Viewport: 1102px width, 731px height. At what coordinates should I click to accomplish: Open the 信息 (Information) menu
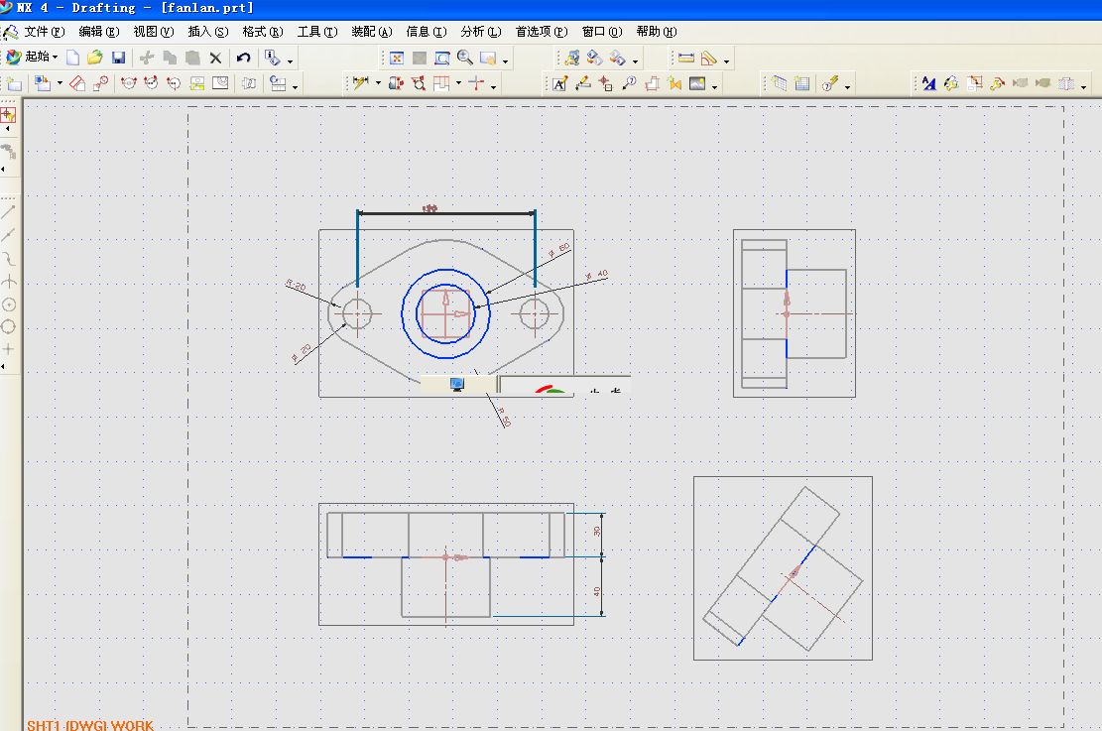click(426, 32)
